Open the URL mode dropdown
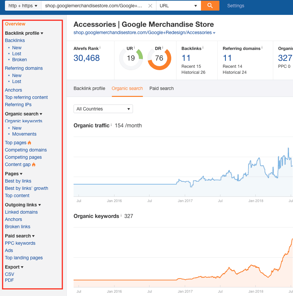 click(178, 6)
